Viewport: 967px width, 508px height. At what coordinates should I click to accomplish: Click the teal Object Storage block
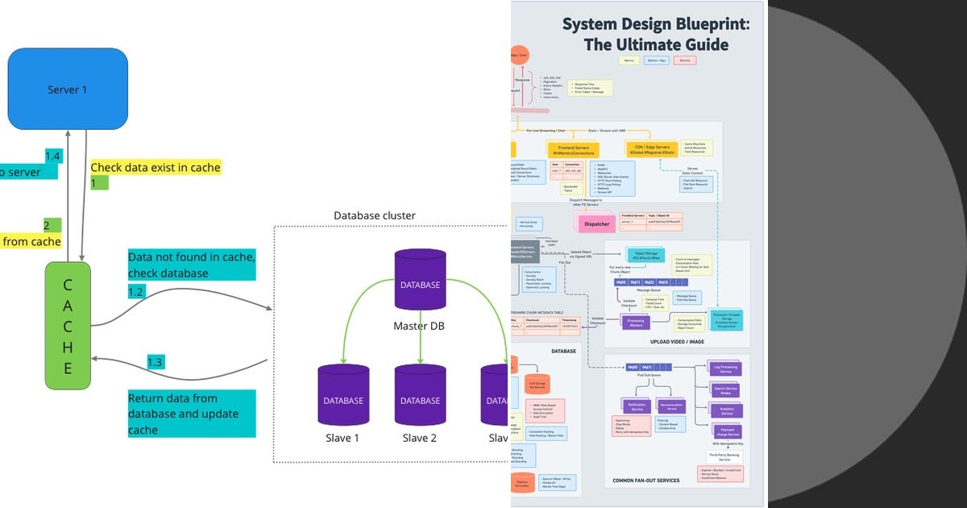coord(645,256)
